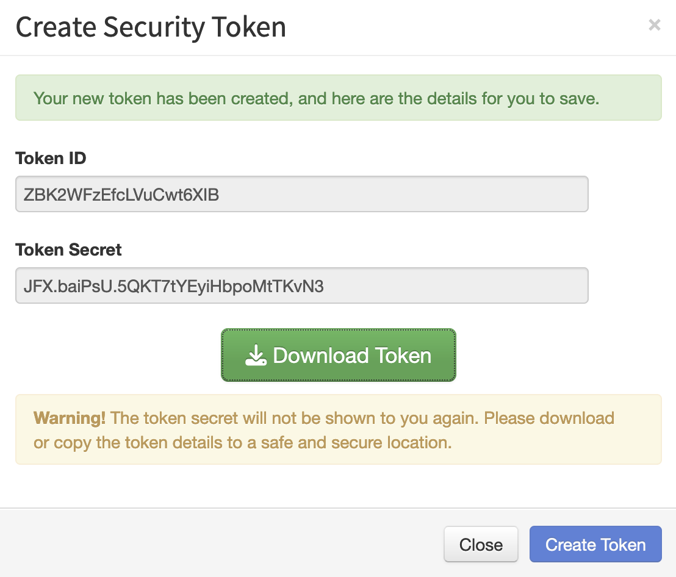Click empty space right of Token ID field
Image resolution: width=676 pixels, height=577 pixels.
[625, 194]
